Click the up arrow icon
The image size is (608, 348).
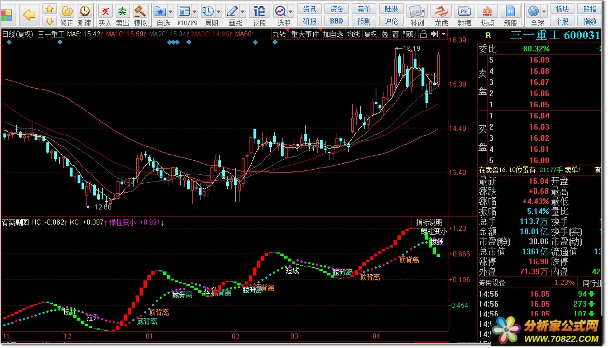50,9
